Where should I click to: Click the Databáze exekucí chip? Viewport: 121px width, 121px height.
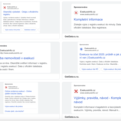(30, 30)
